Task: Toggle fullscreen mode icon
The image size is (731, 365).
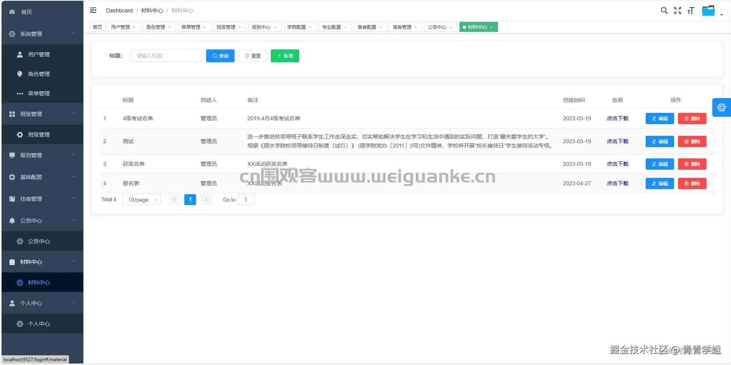Action: click(678, 11)
